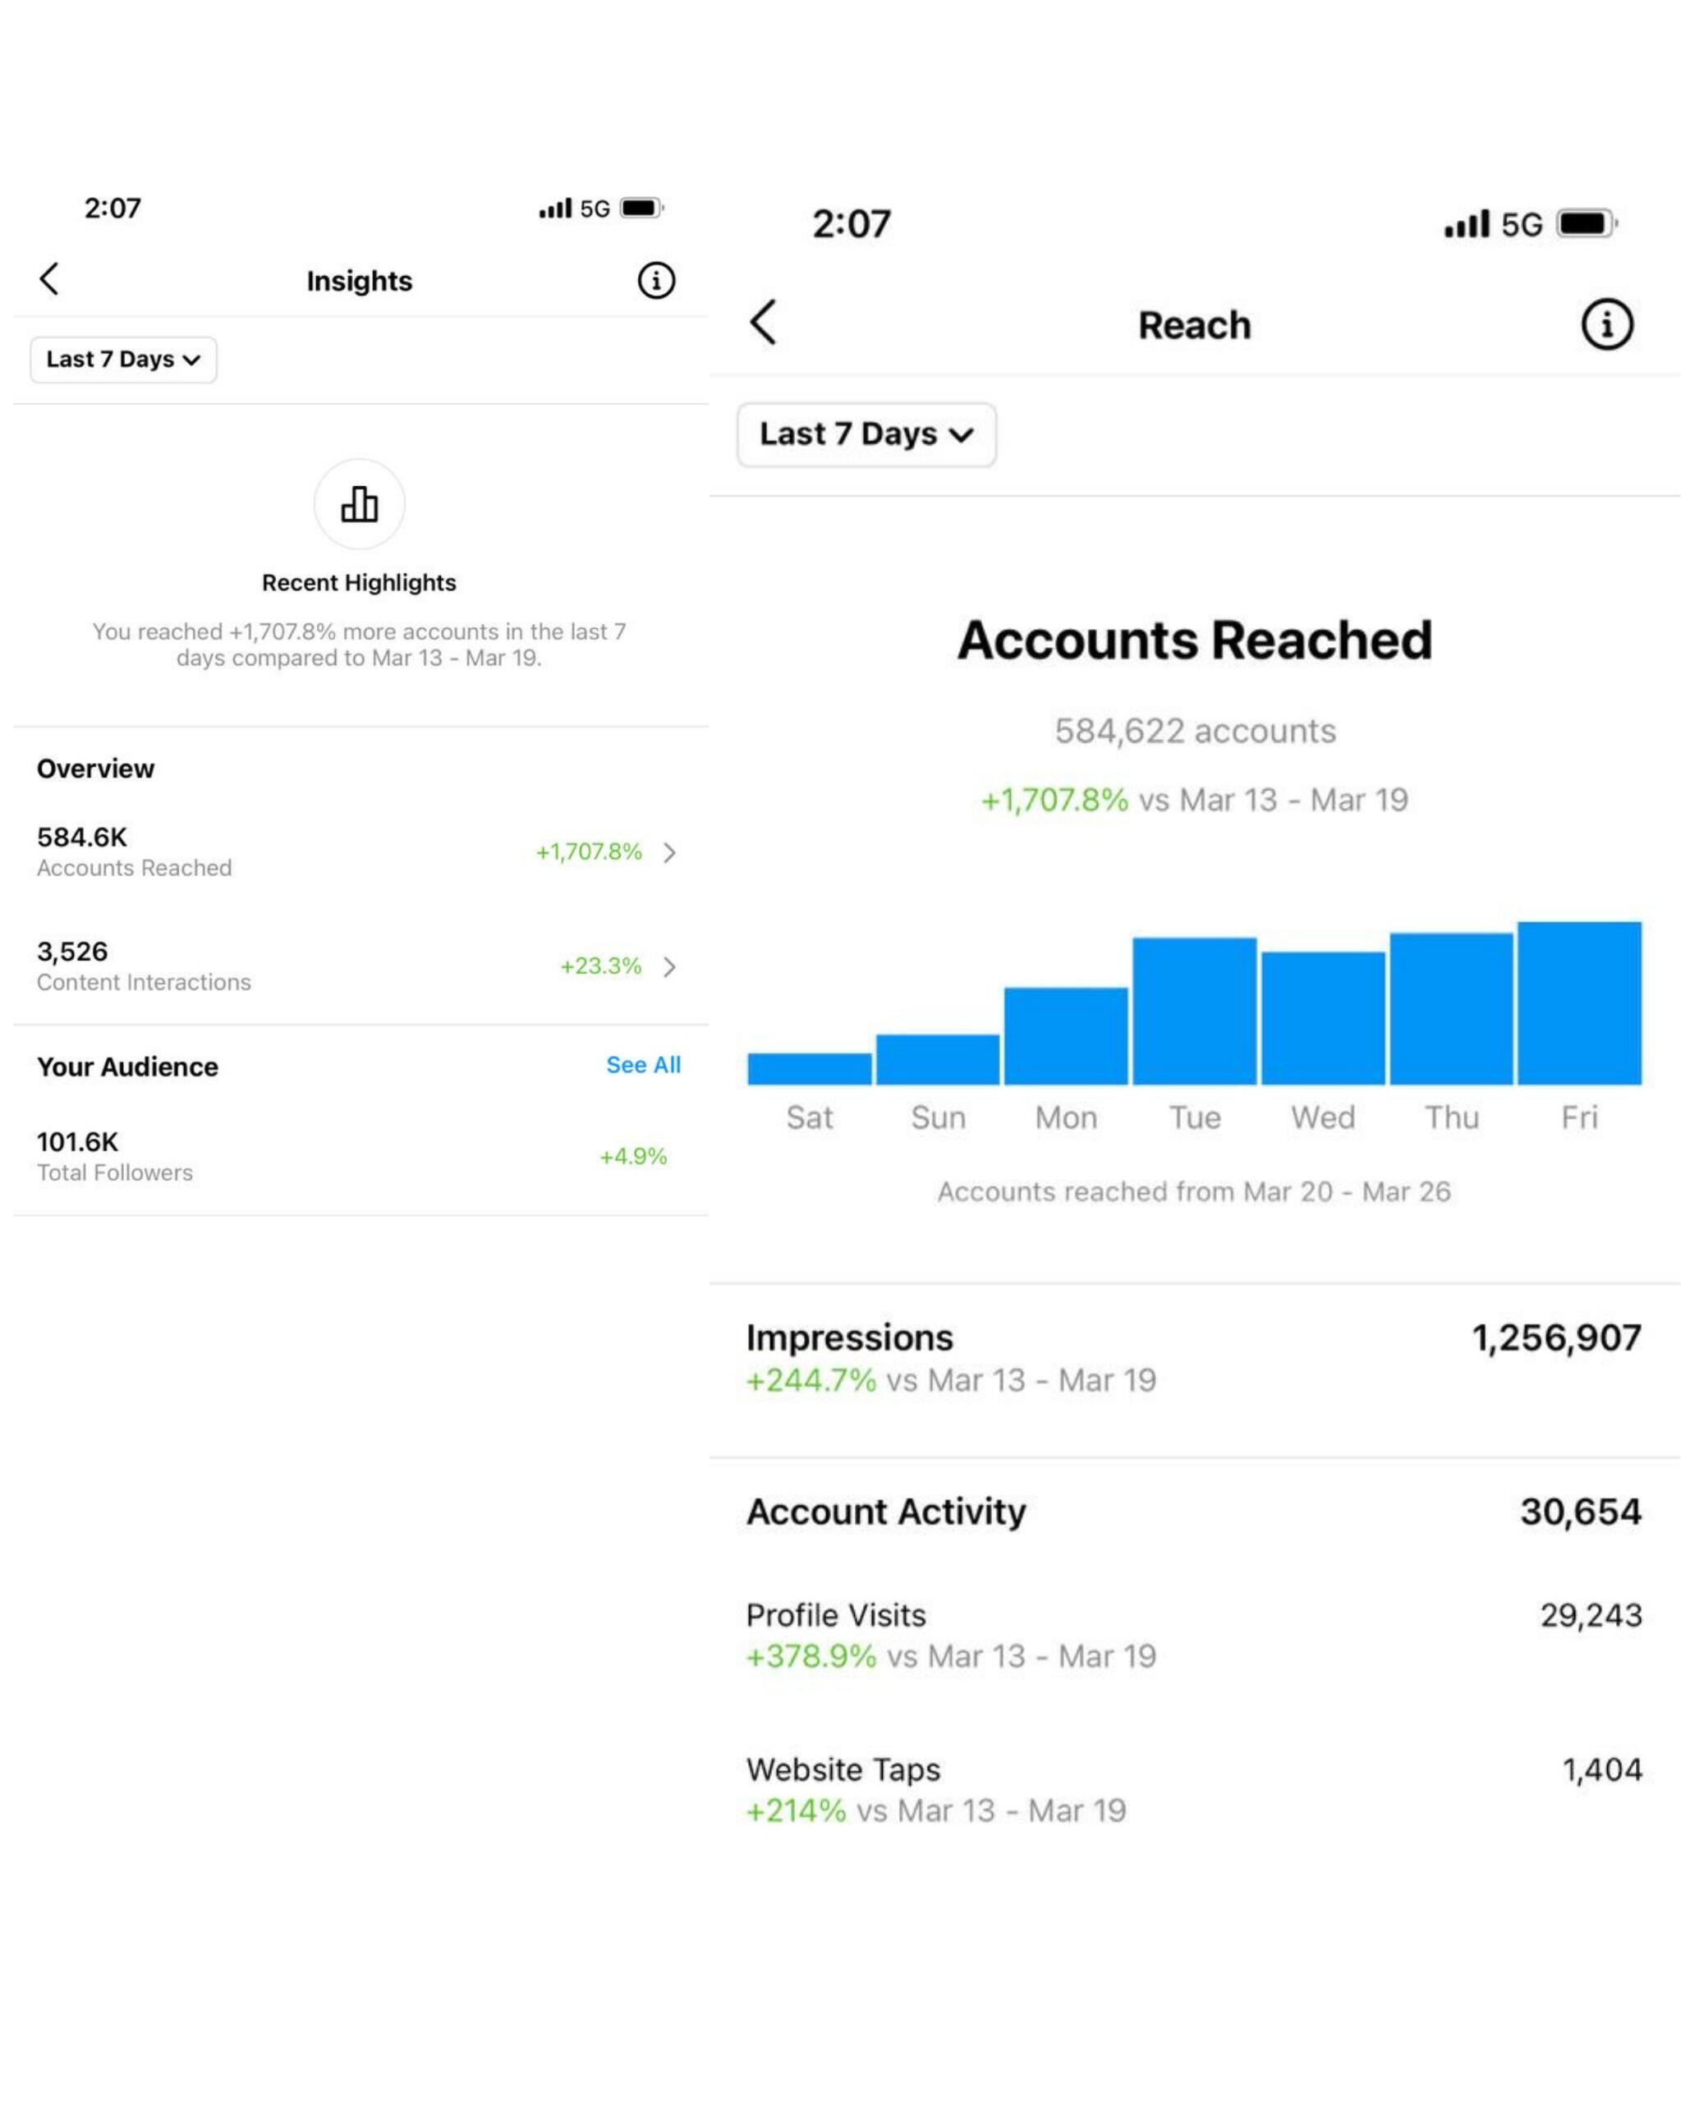
Task: Tap the Recent Highlights bar chart icon
Action: pos(359,504)
